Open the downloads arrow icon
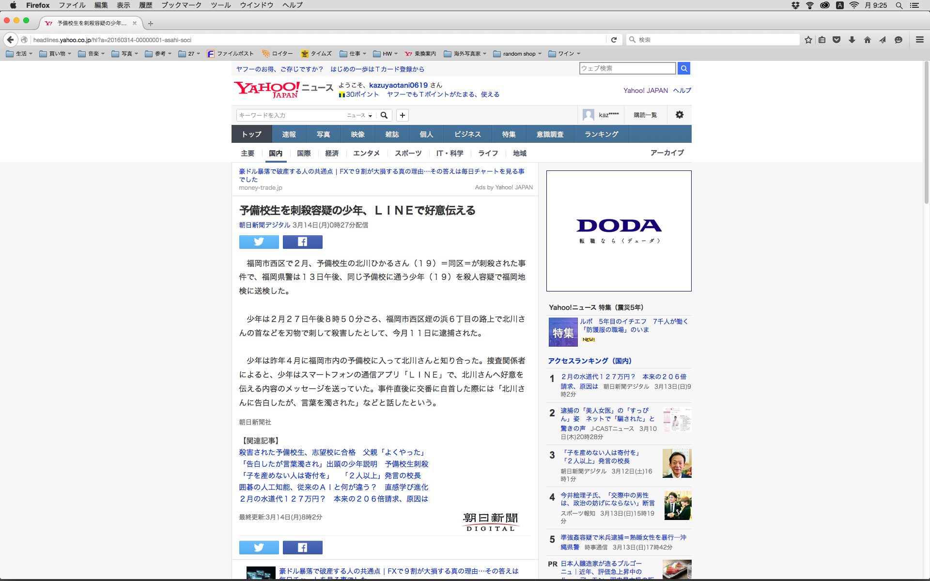 click(x=852, y=40)
